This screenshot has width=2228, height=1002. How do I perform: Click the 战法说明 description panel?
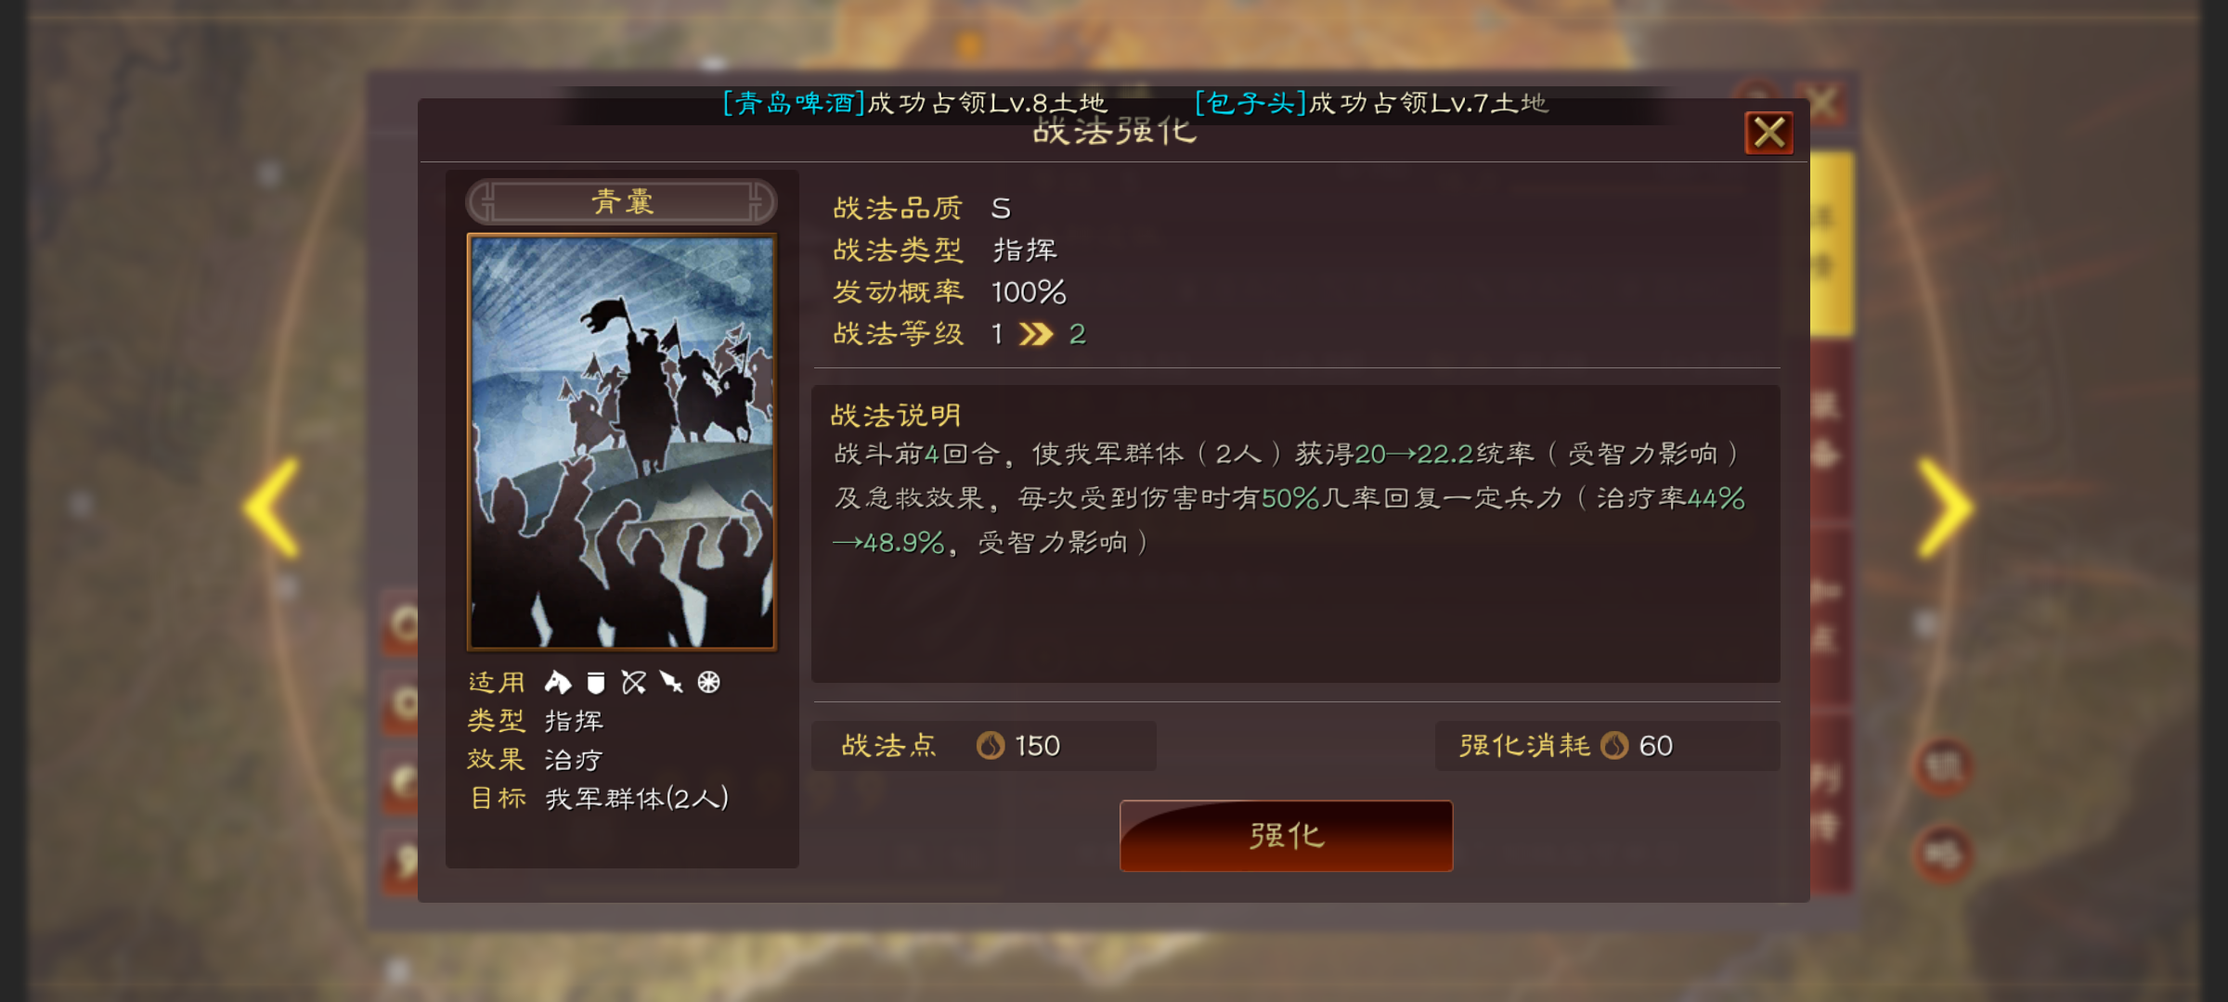(x=1296, y=534)
